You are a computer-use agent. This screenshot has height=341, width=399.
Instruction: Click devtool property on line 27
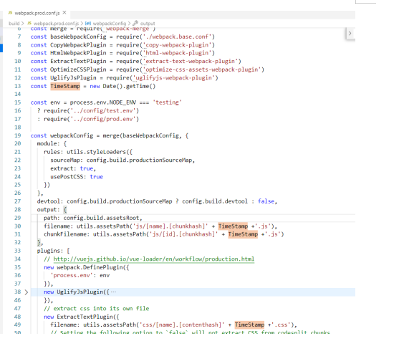48,201
